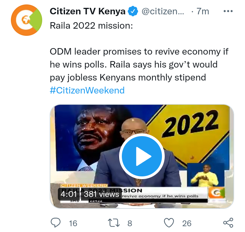Screen dimensions: 245x232
Task: Open the tweet's three-dot more menu
Action: [x=228, y=11]
